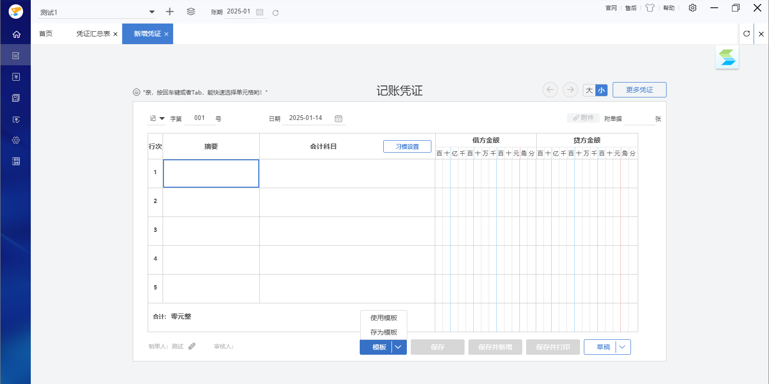Click the stacked layers icon in top bar
Screen dimensions: 769x384
(x=191, y=12)
